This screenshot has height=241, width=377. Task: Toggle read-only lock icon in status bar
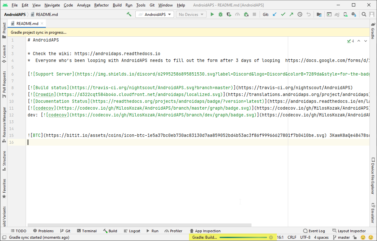(x=355, y=237)
